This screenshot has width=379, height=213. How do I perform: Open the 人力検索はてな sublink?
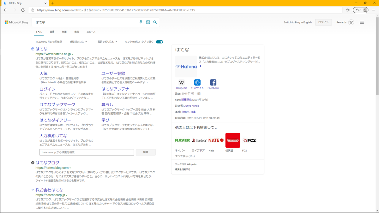tap(53, 136)
